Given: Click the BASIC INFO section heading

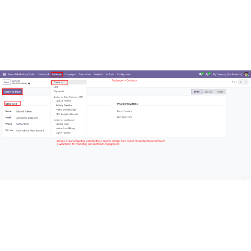Looking at the screenshot, I should (11, 104).
